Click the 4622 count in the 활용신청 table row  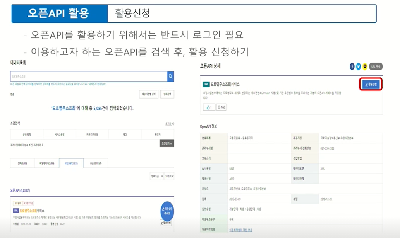click(x=232, y=178)
